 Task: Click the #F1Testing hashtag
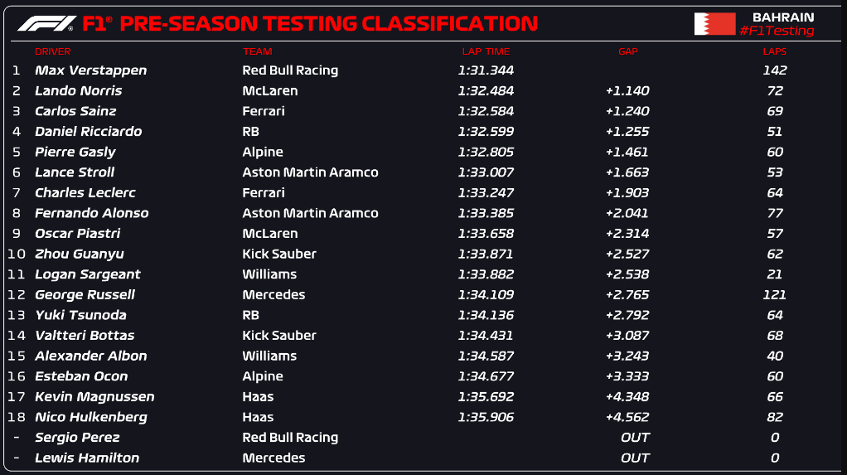click(x=777, y=31)
